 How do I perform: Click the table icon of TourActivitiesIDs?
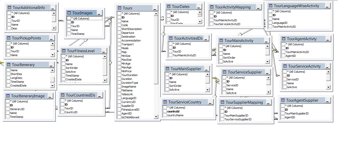click(171, 38)
